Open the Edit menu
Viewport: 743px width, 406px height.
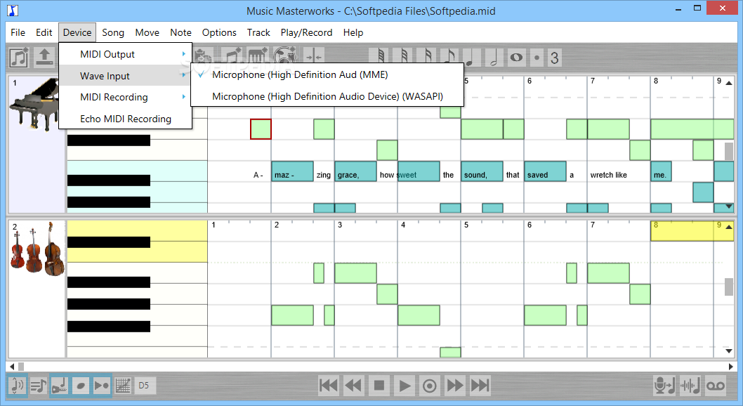44,33
